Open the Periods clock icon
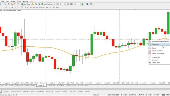The image size is (170, 96). point(87,4)
